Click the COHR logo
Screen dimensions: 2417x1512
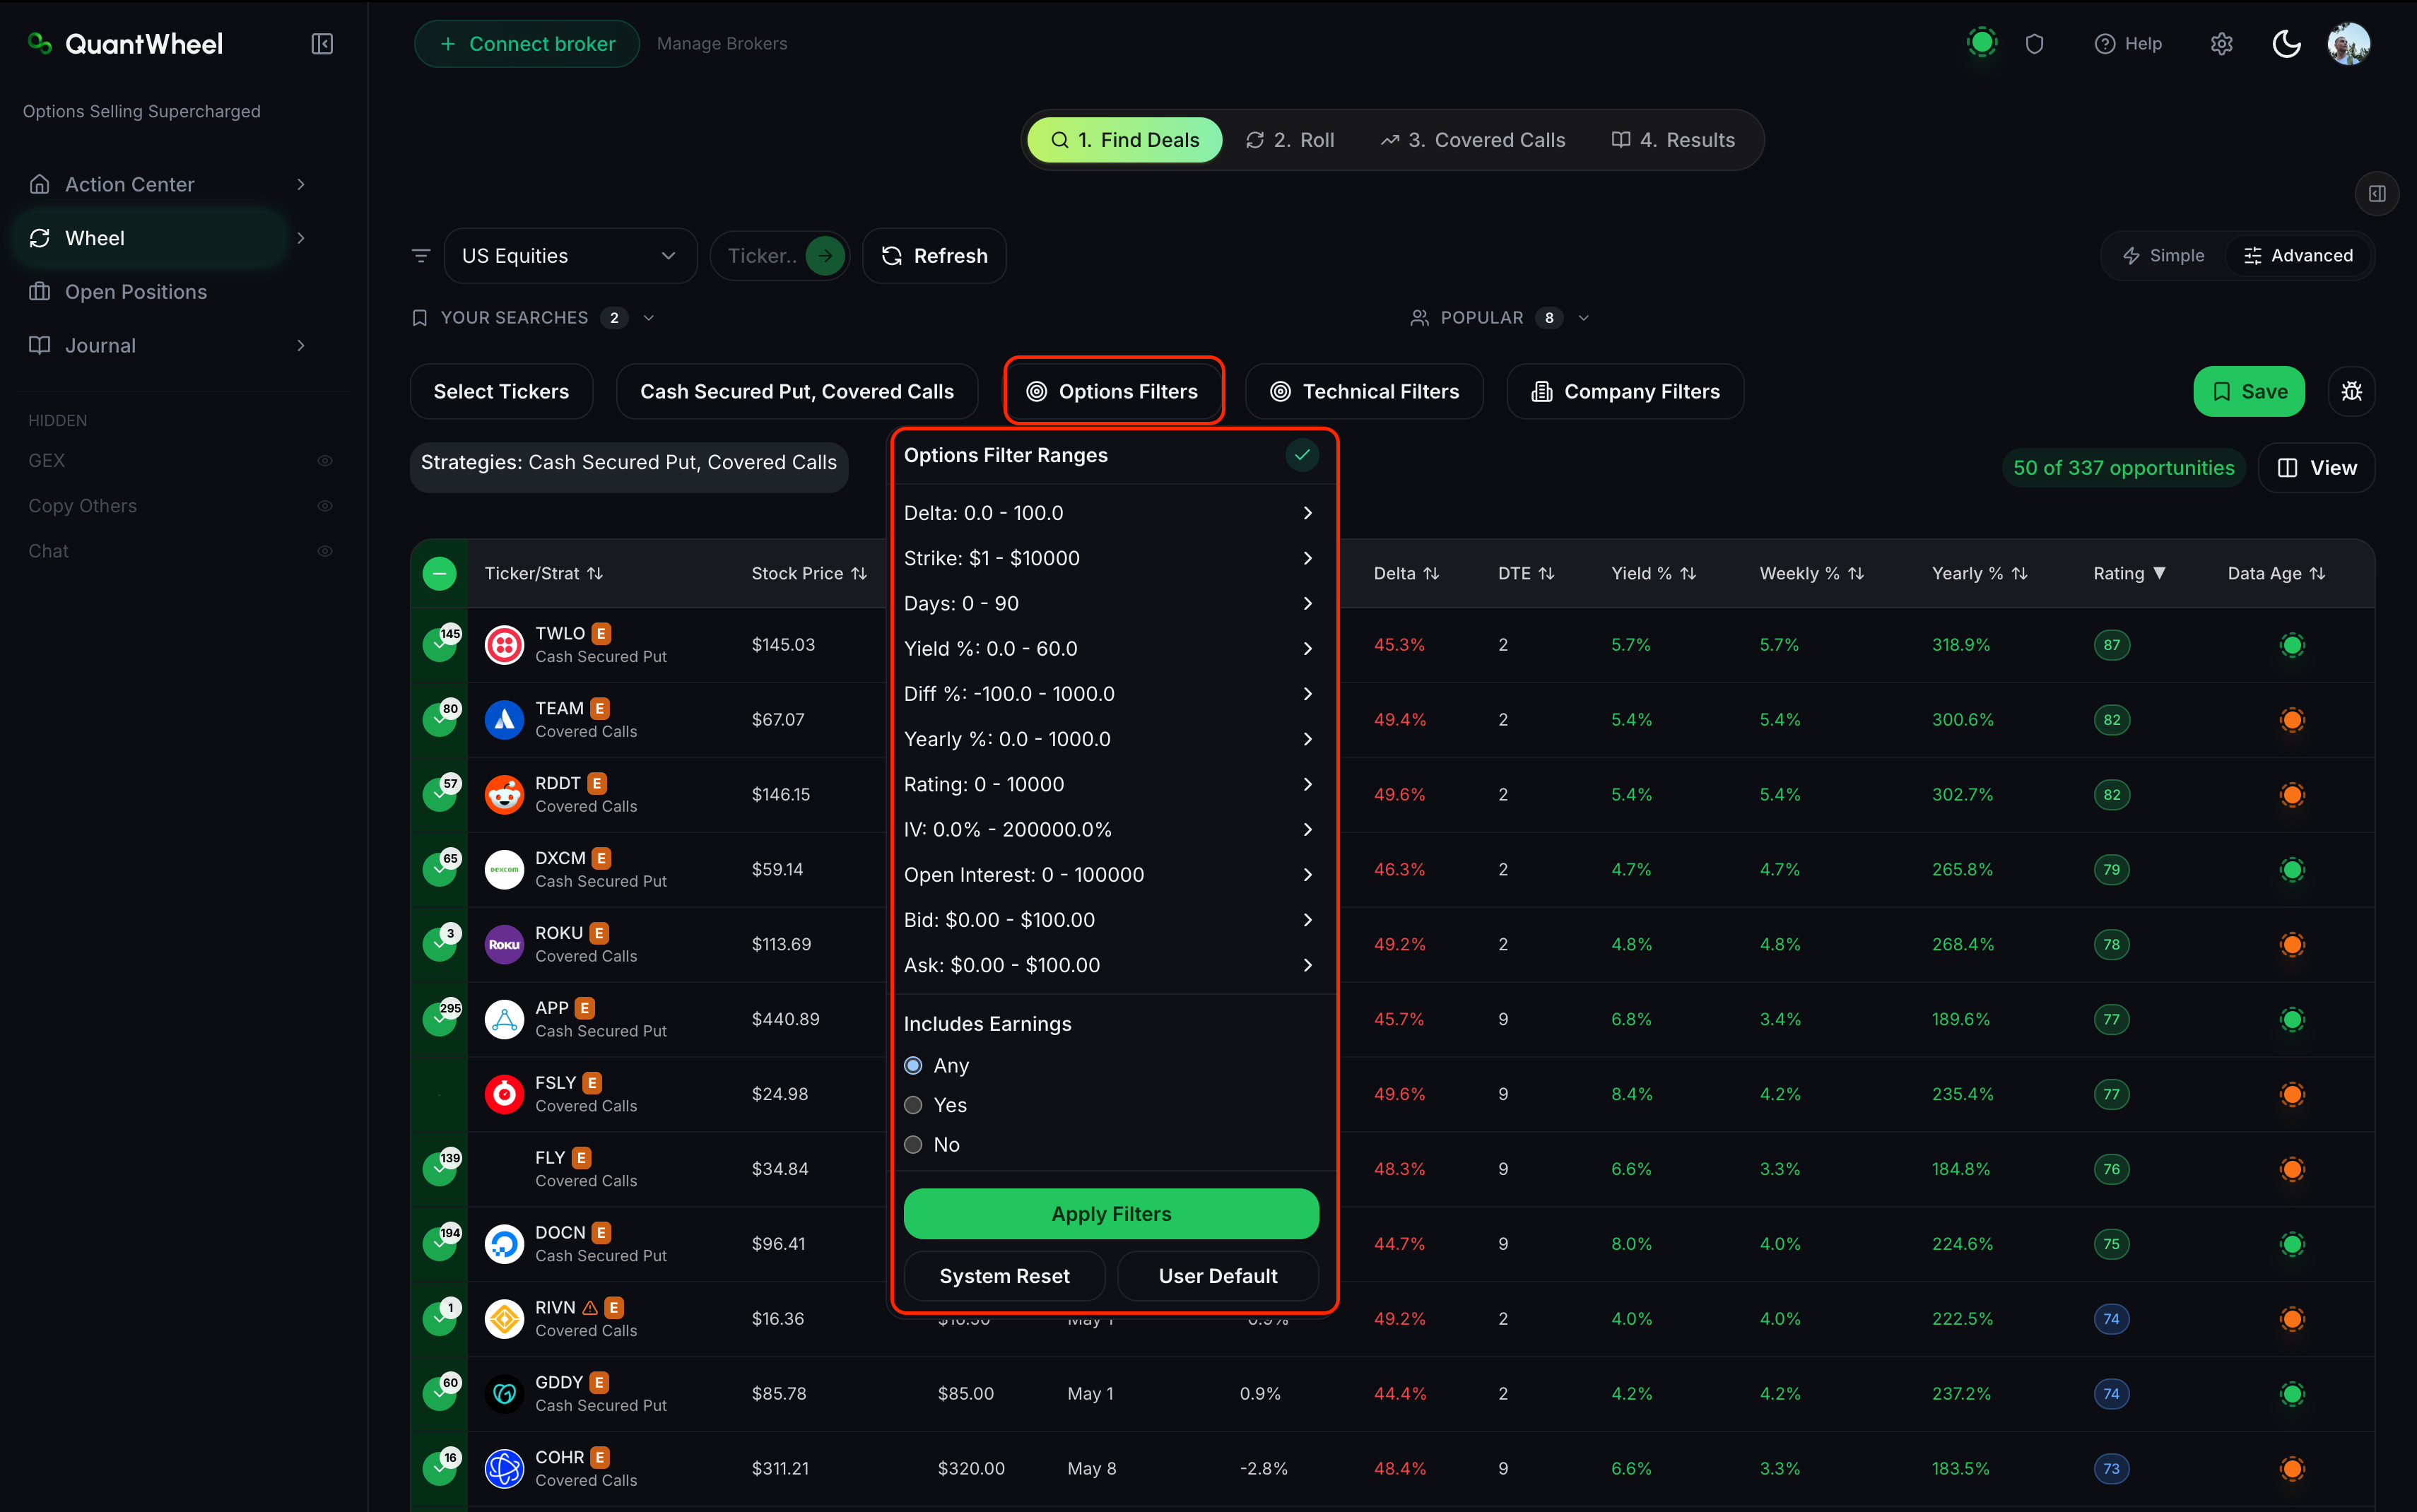504,1469
